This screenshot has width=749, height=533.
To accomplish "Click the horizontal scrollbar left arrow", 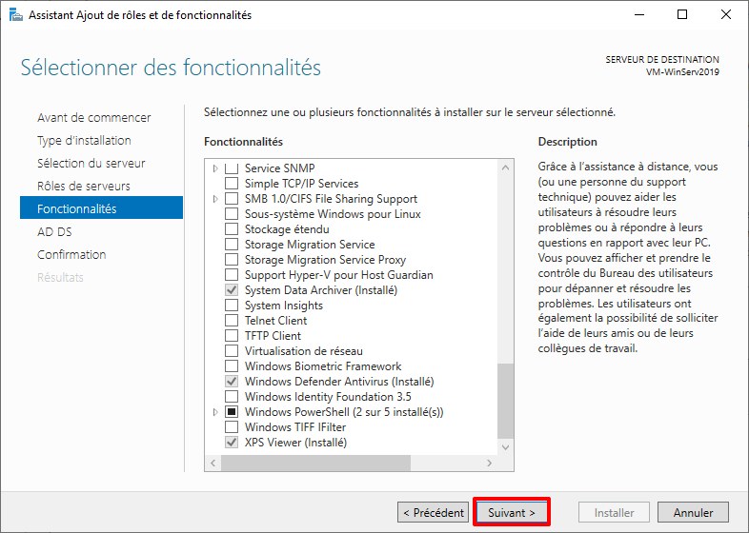I will point(212,464).
